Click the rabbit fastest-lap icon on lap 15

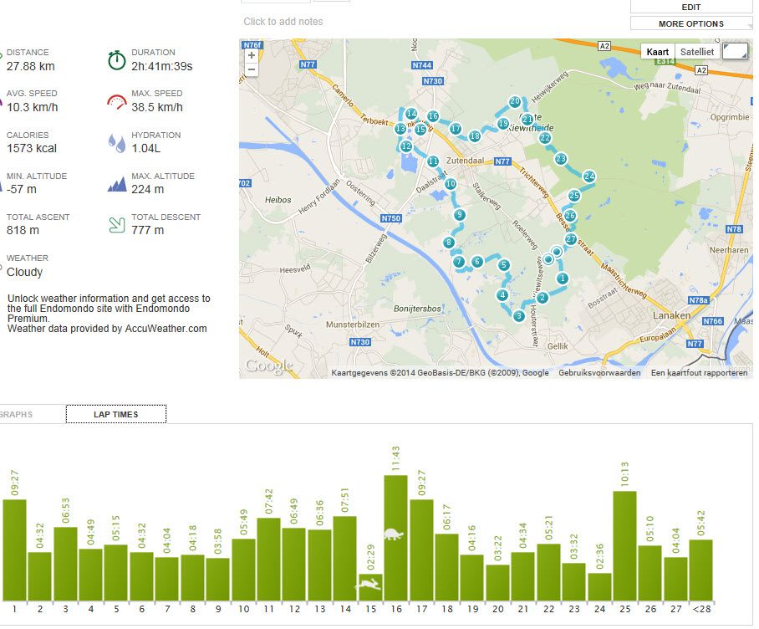coord(369,583)
